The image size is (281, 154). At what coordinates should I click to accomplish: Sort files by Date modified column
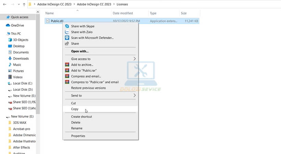(x=122, y=13)
